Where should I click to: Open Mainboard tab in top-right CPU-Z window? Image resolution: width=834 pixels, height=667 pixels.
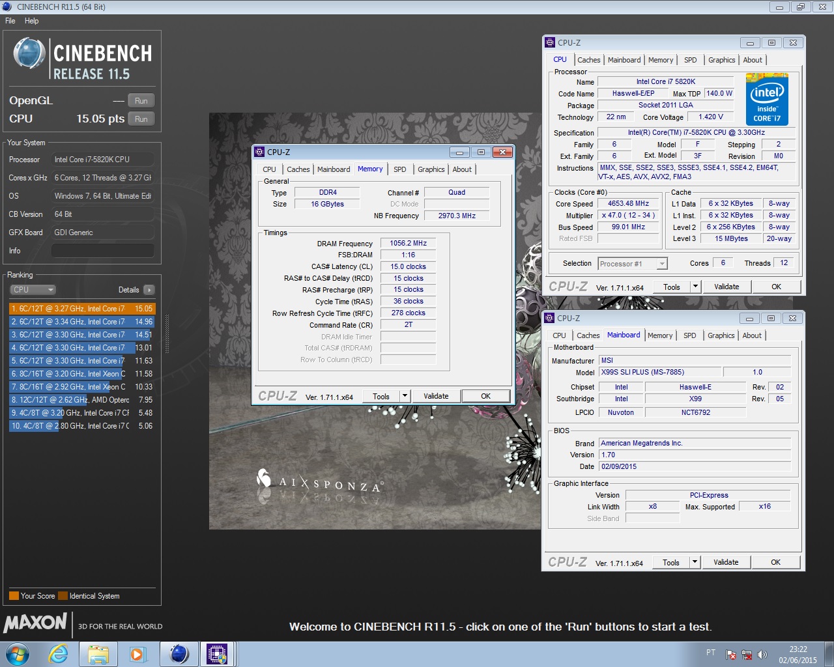pos(624,60)
